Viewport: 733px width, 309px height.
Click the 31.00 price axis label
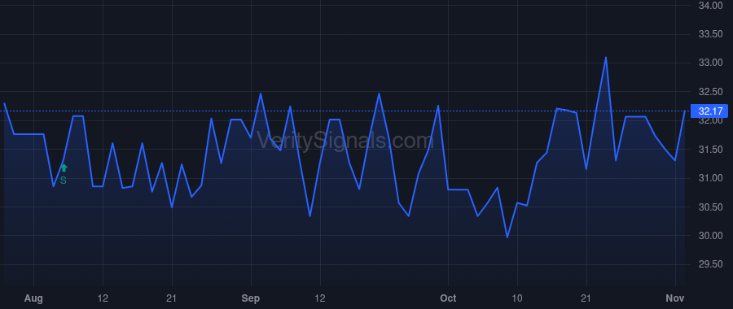coord(710,178)
